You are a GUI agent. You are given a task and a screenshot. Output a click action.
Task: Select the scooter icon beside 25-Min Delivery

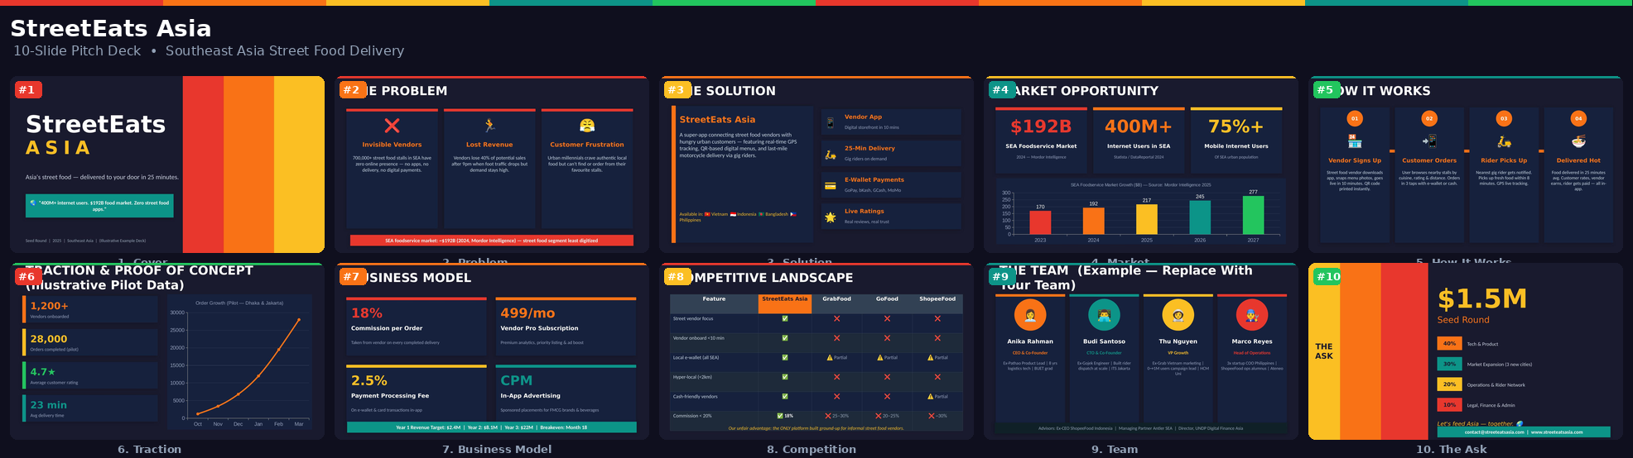click(x=830, y=154)
